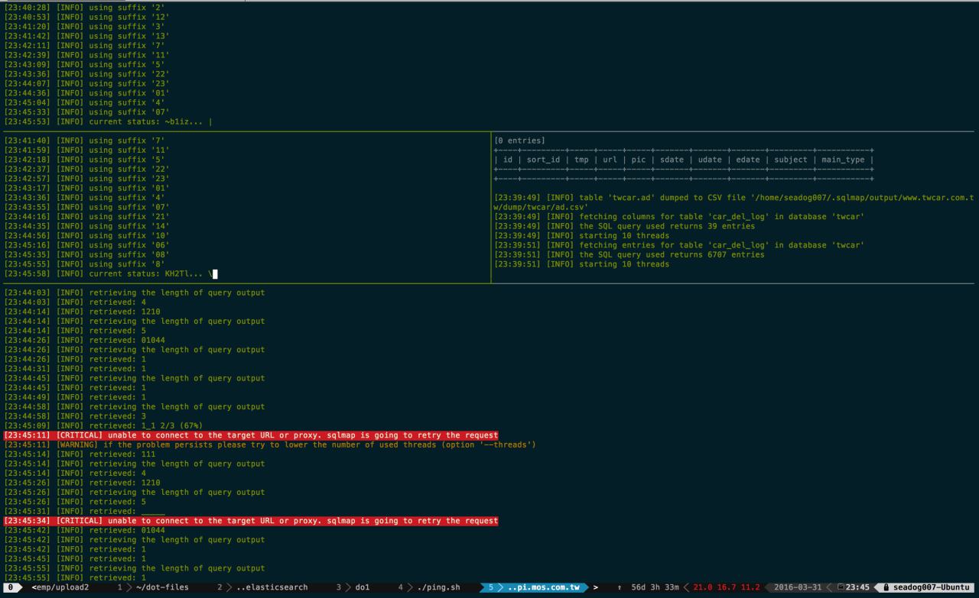Click the clock showing 23:45

click(857, 587)
